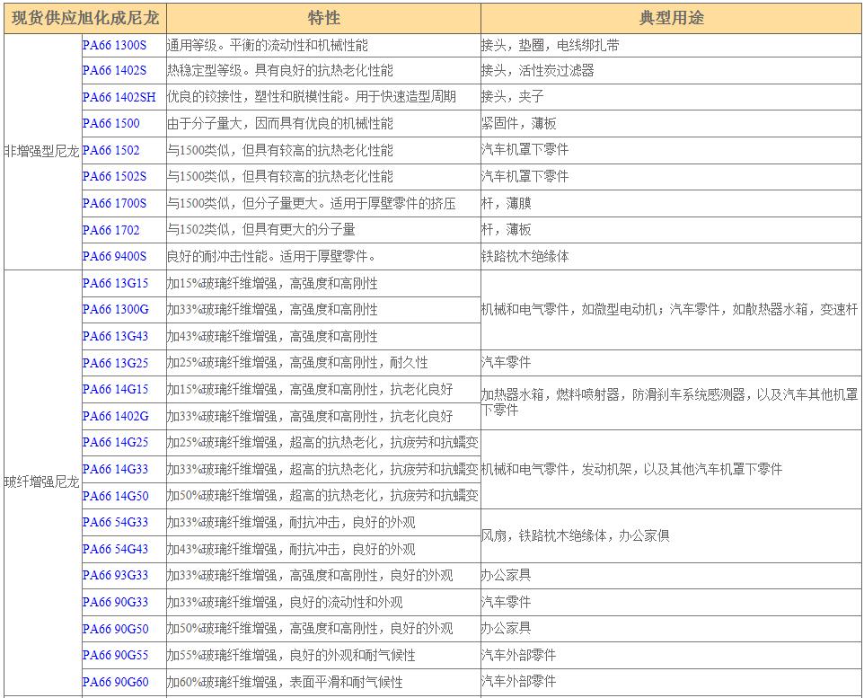Click the 特性 column header
Viewport: 864px width, 698px height.
click(323, 18)
